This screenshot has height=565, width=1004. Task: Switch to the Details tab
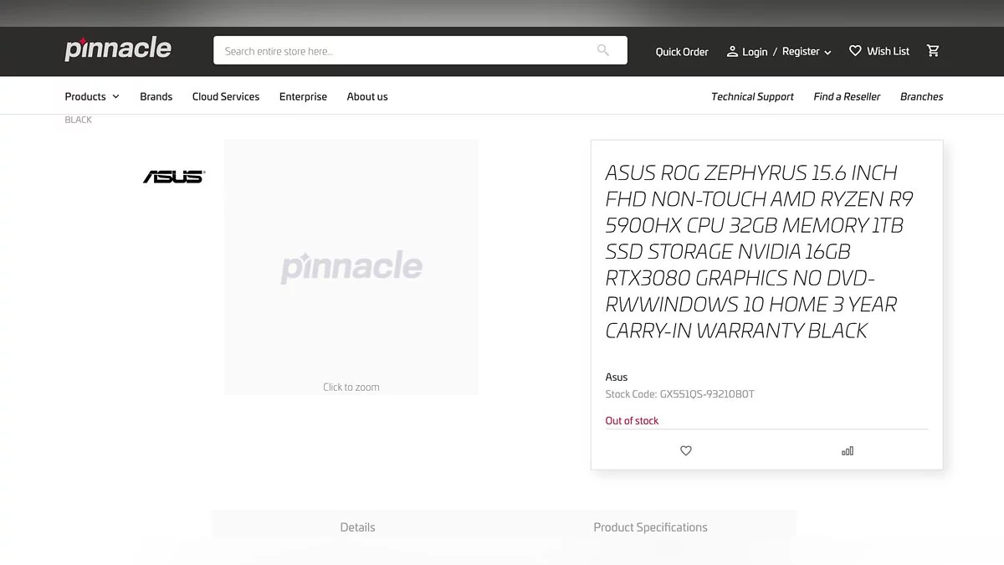357,527
